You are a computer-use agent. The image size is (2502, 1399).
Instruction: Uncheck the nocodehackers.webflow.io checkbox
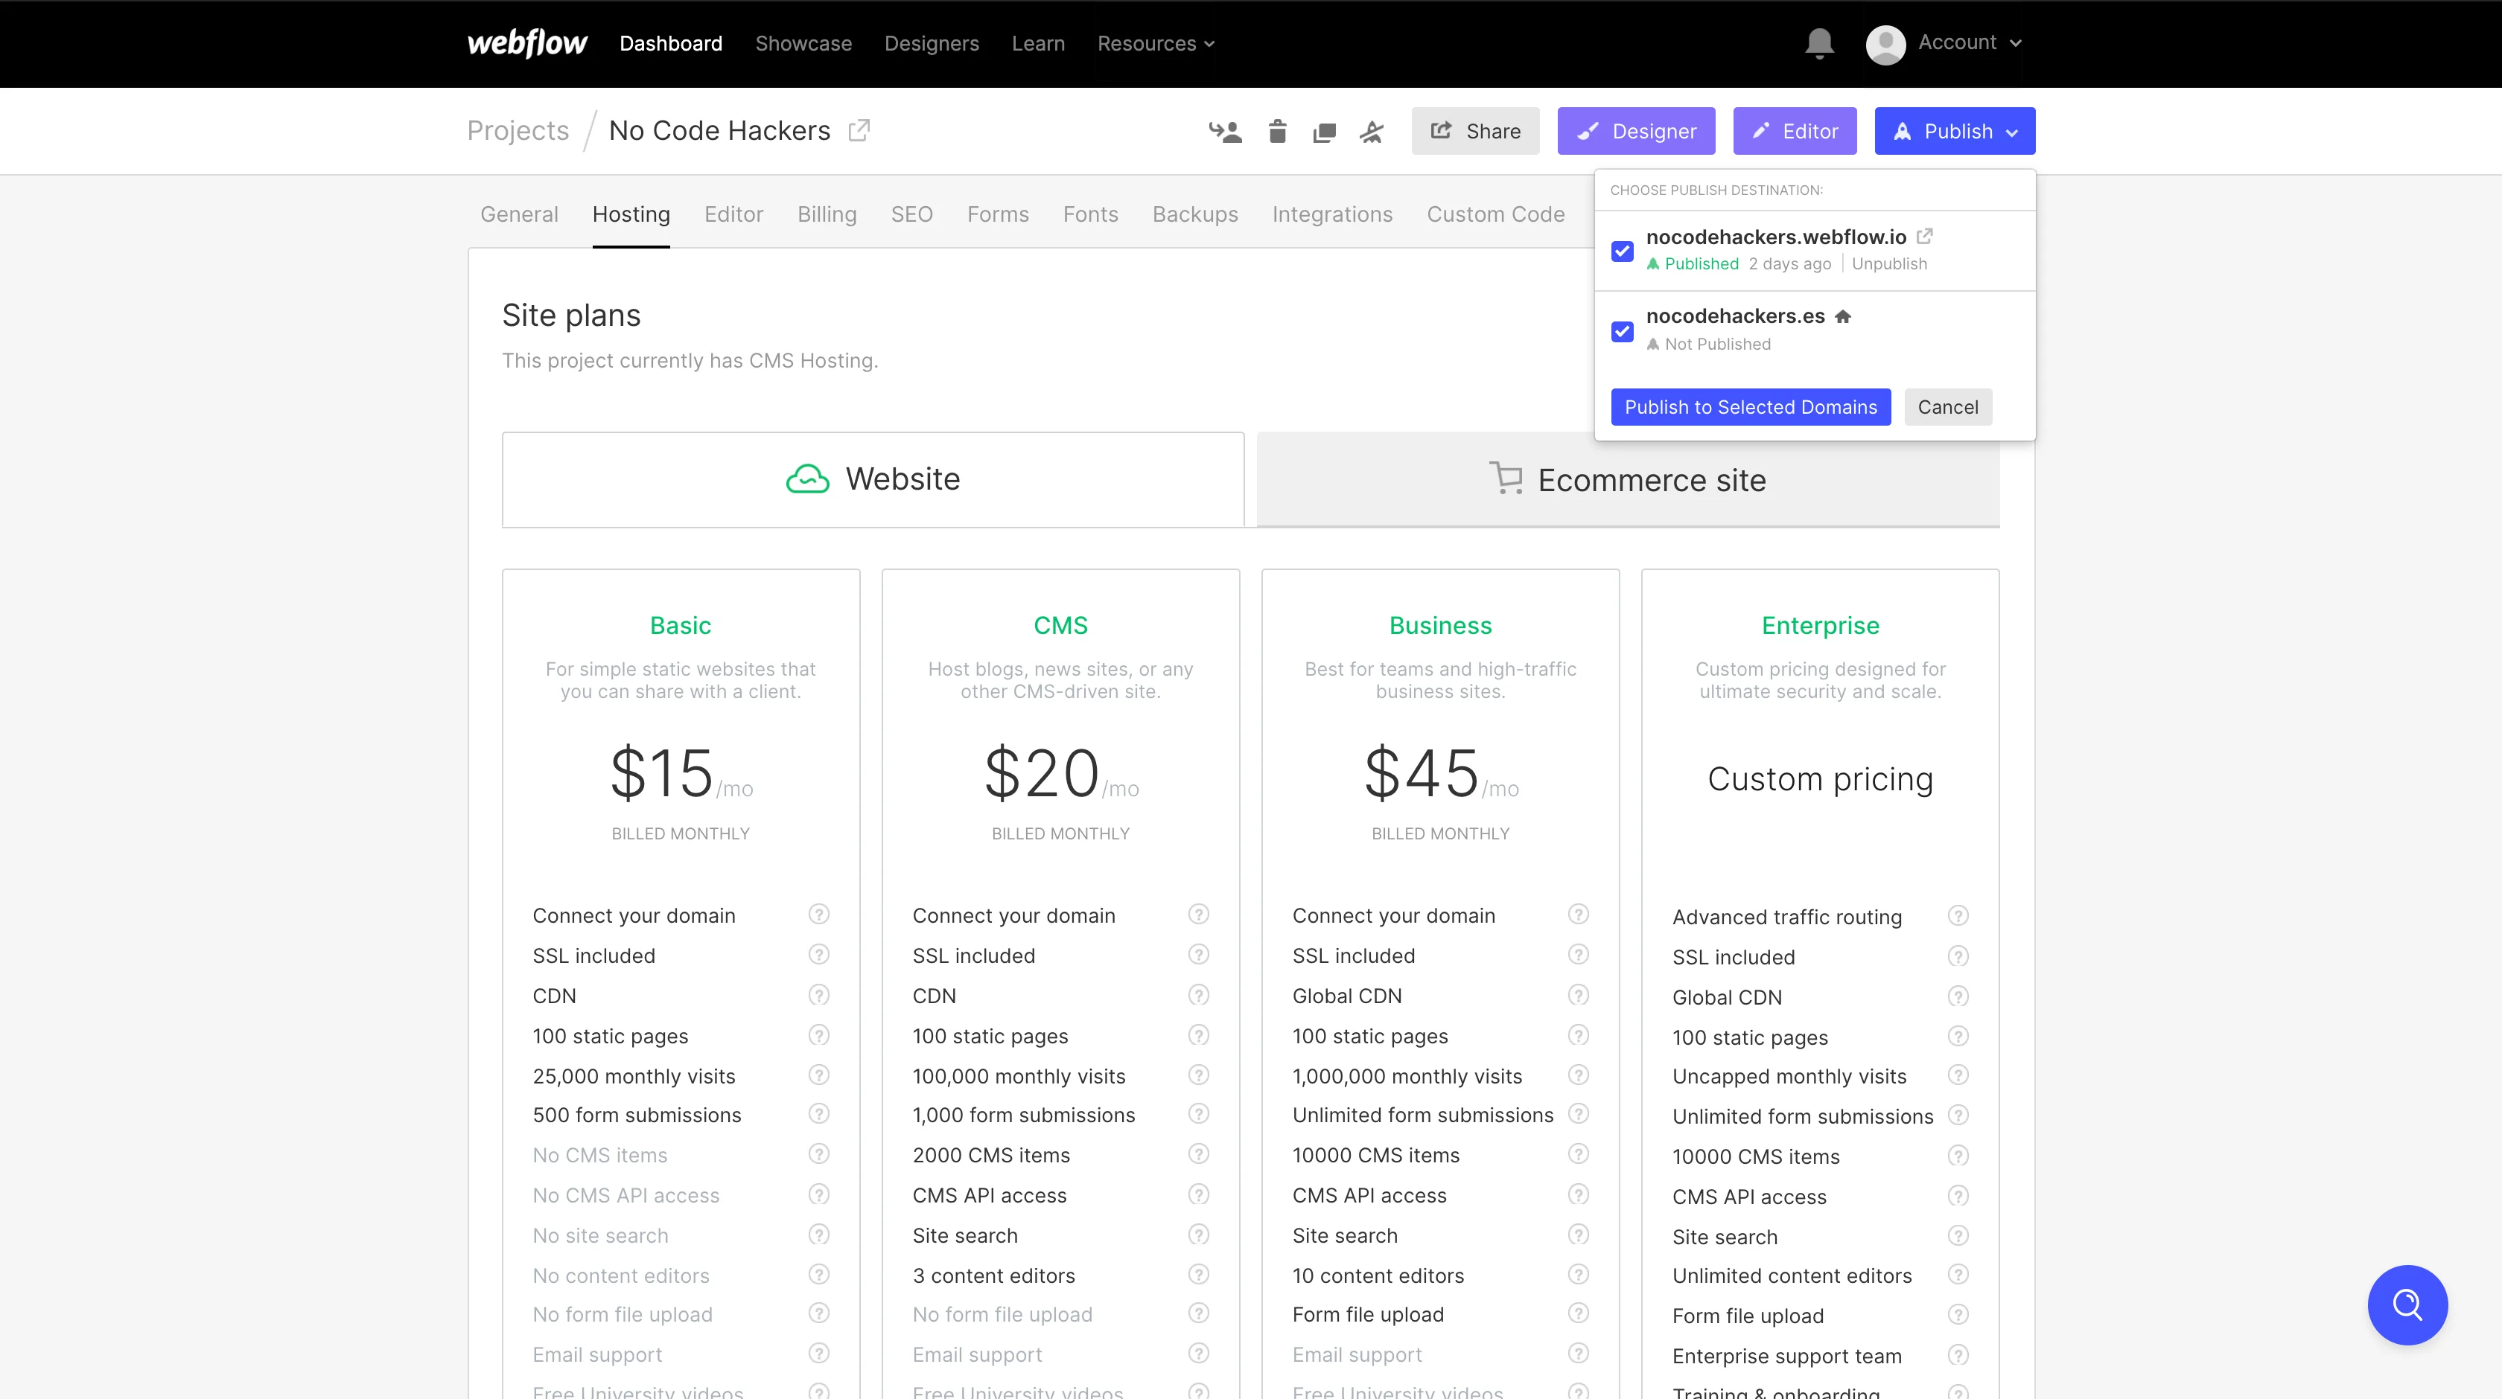[x=1622, y=251]
